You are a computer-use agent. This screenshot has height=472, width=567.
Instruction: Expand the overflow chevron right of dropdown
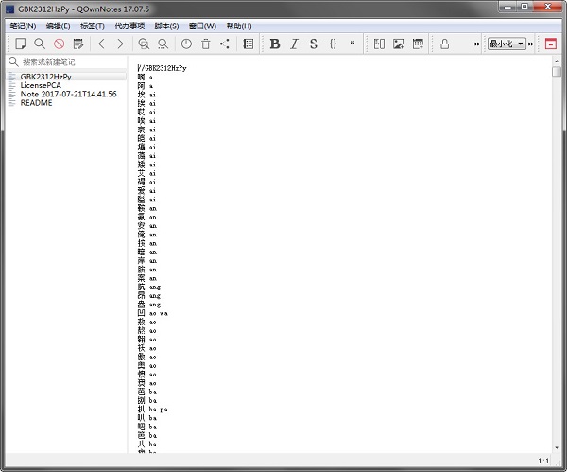(531, 44)
